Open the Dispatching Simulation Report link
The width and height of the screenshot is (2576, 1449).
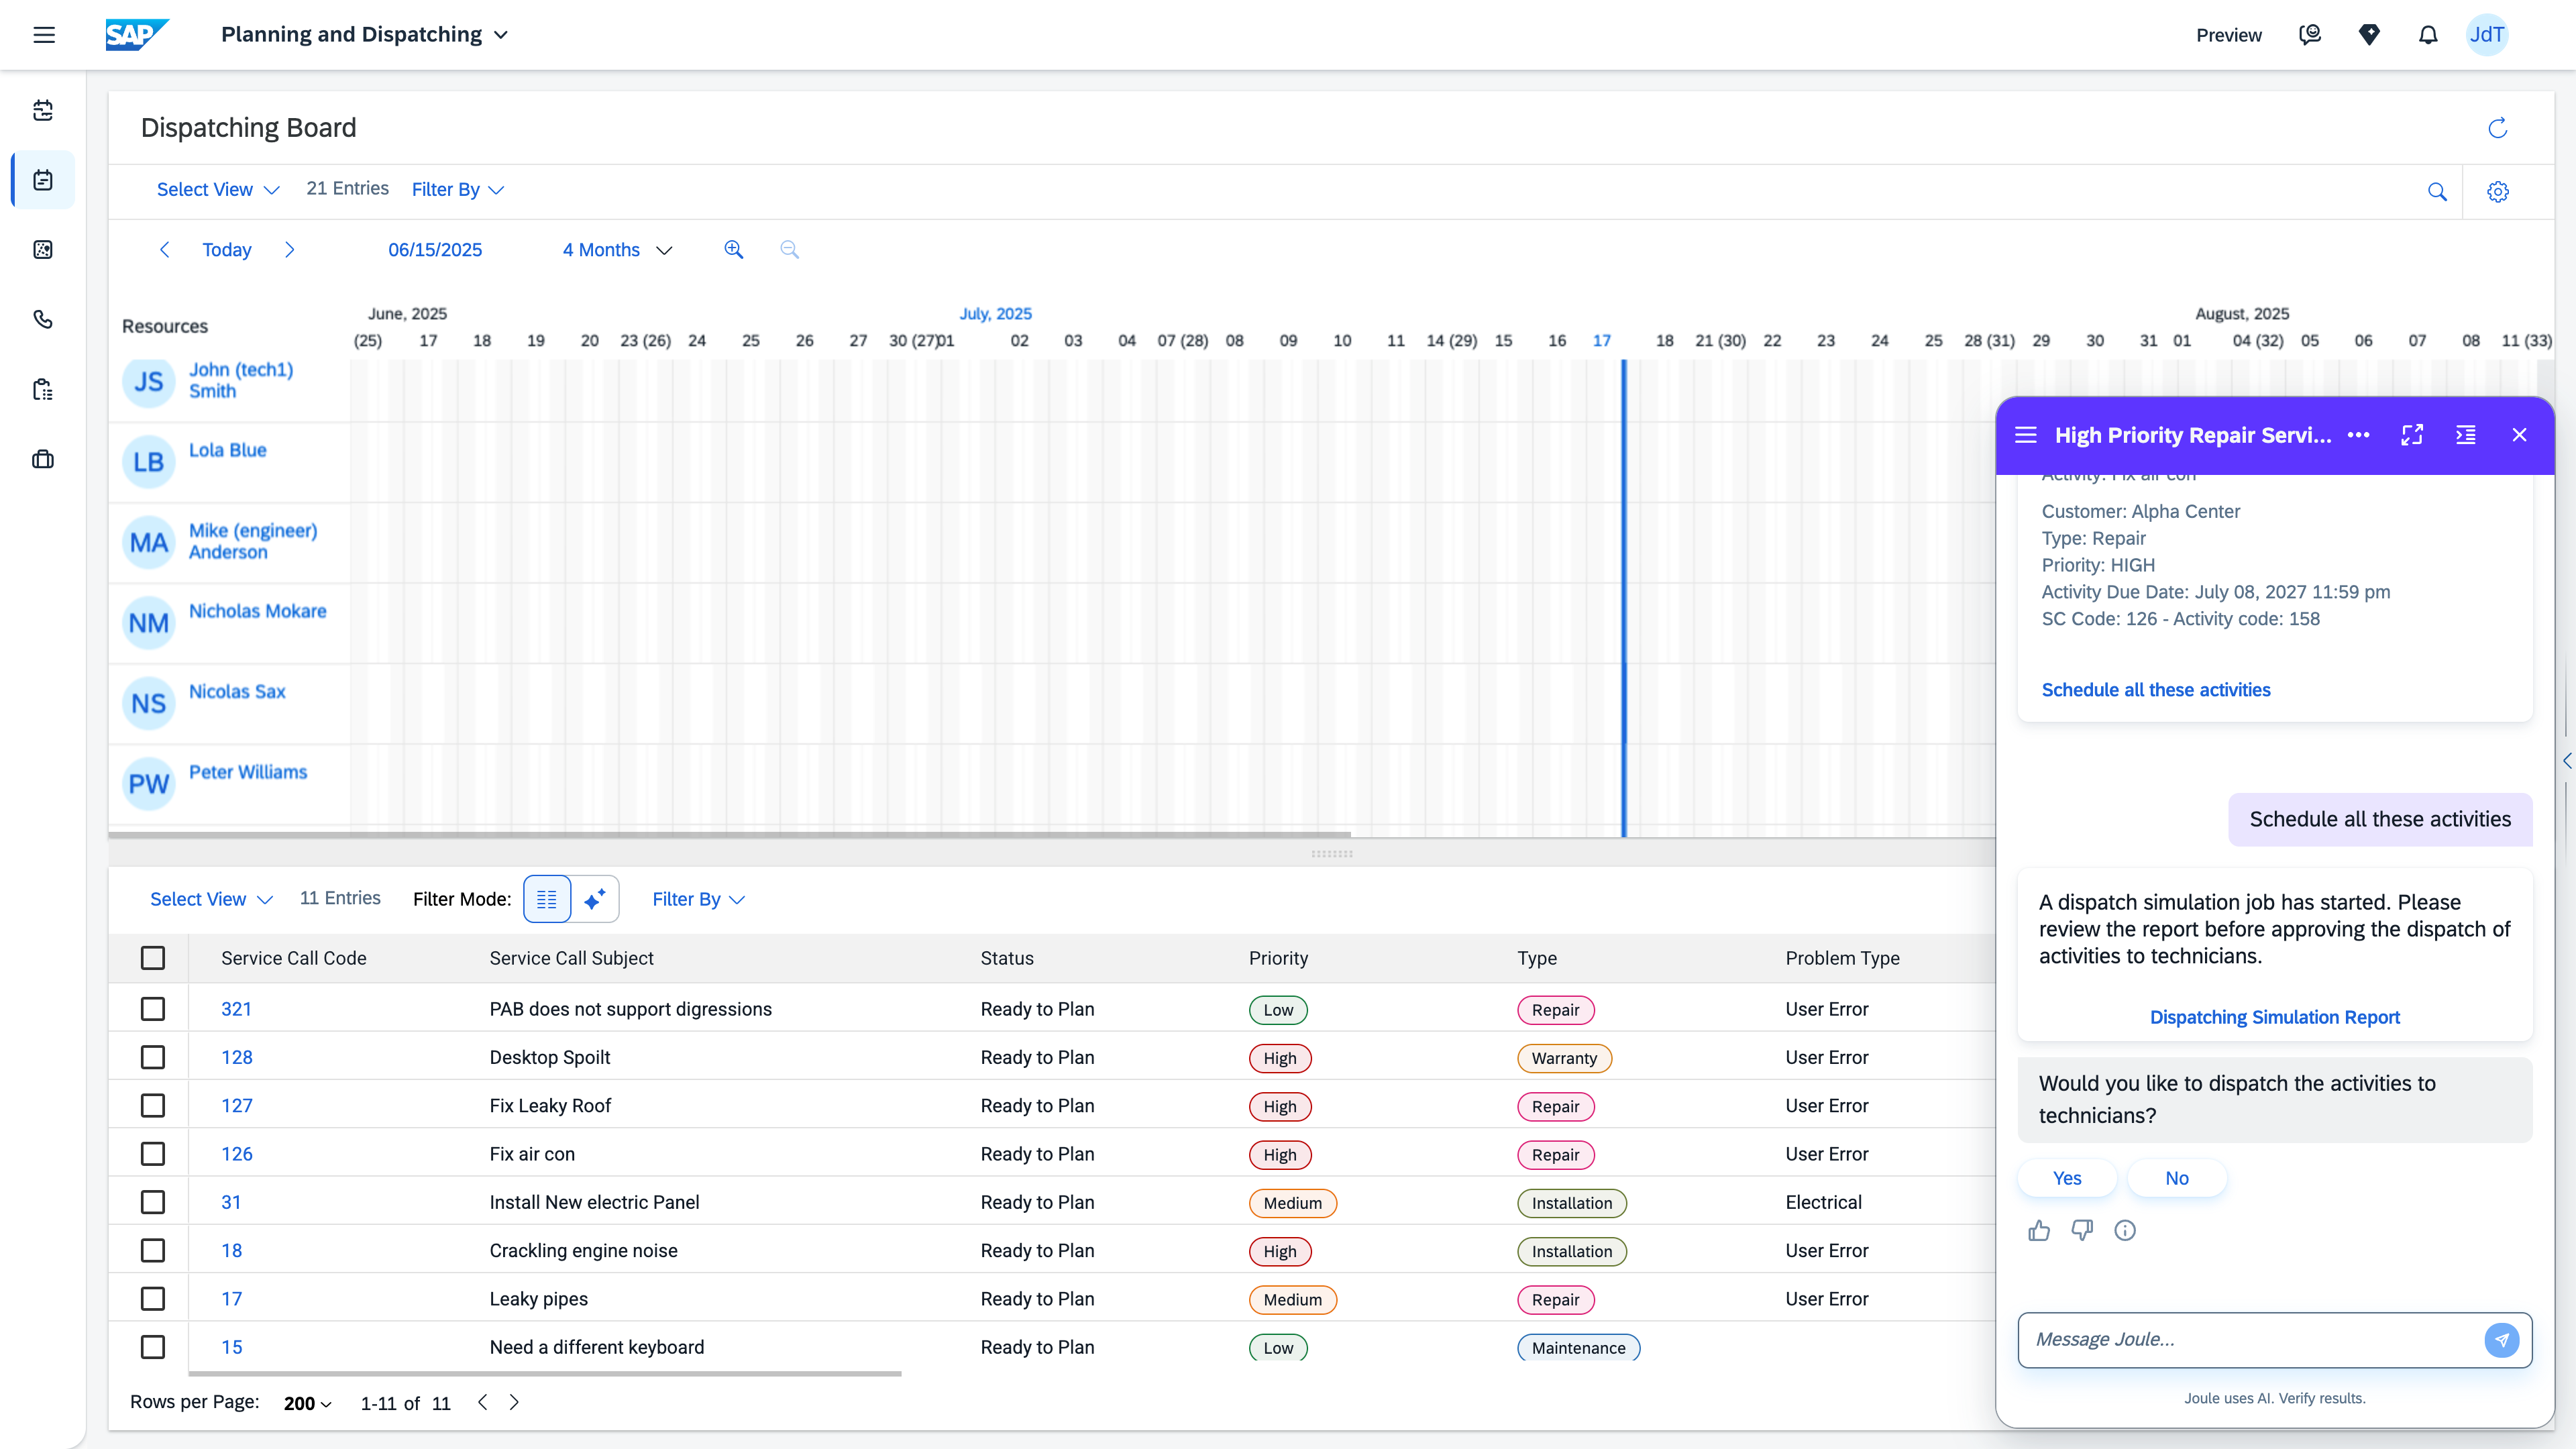2274,1017
